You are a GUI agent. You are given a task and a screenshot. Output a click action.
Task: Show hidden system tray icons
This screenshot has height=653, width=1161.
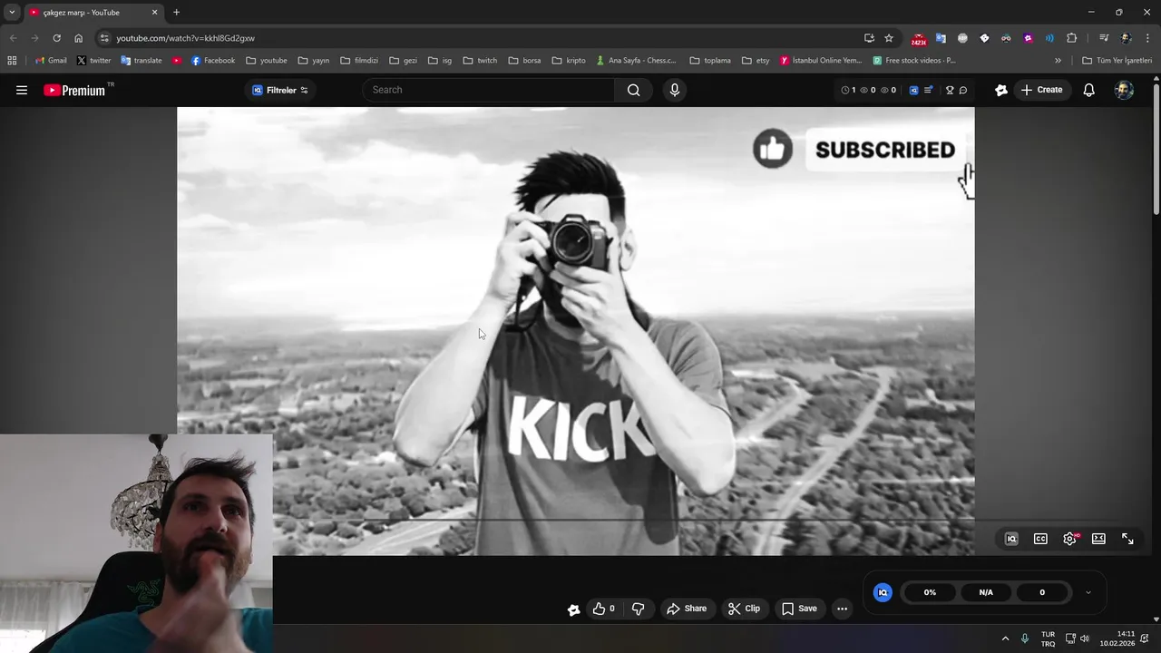[1005, 638]
